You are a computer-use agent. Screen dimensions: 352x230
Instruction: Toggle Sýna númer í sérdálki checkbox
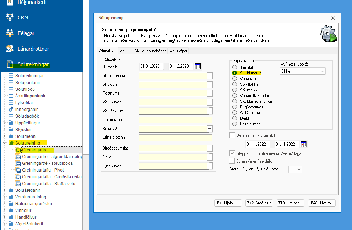pos(232,161)
